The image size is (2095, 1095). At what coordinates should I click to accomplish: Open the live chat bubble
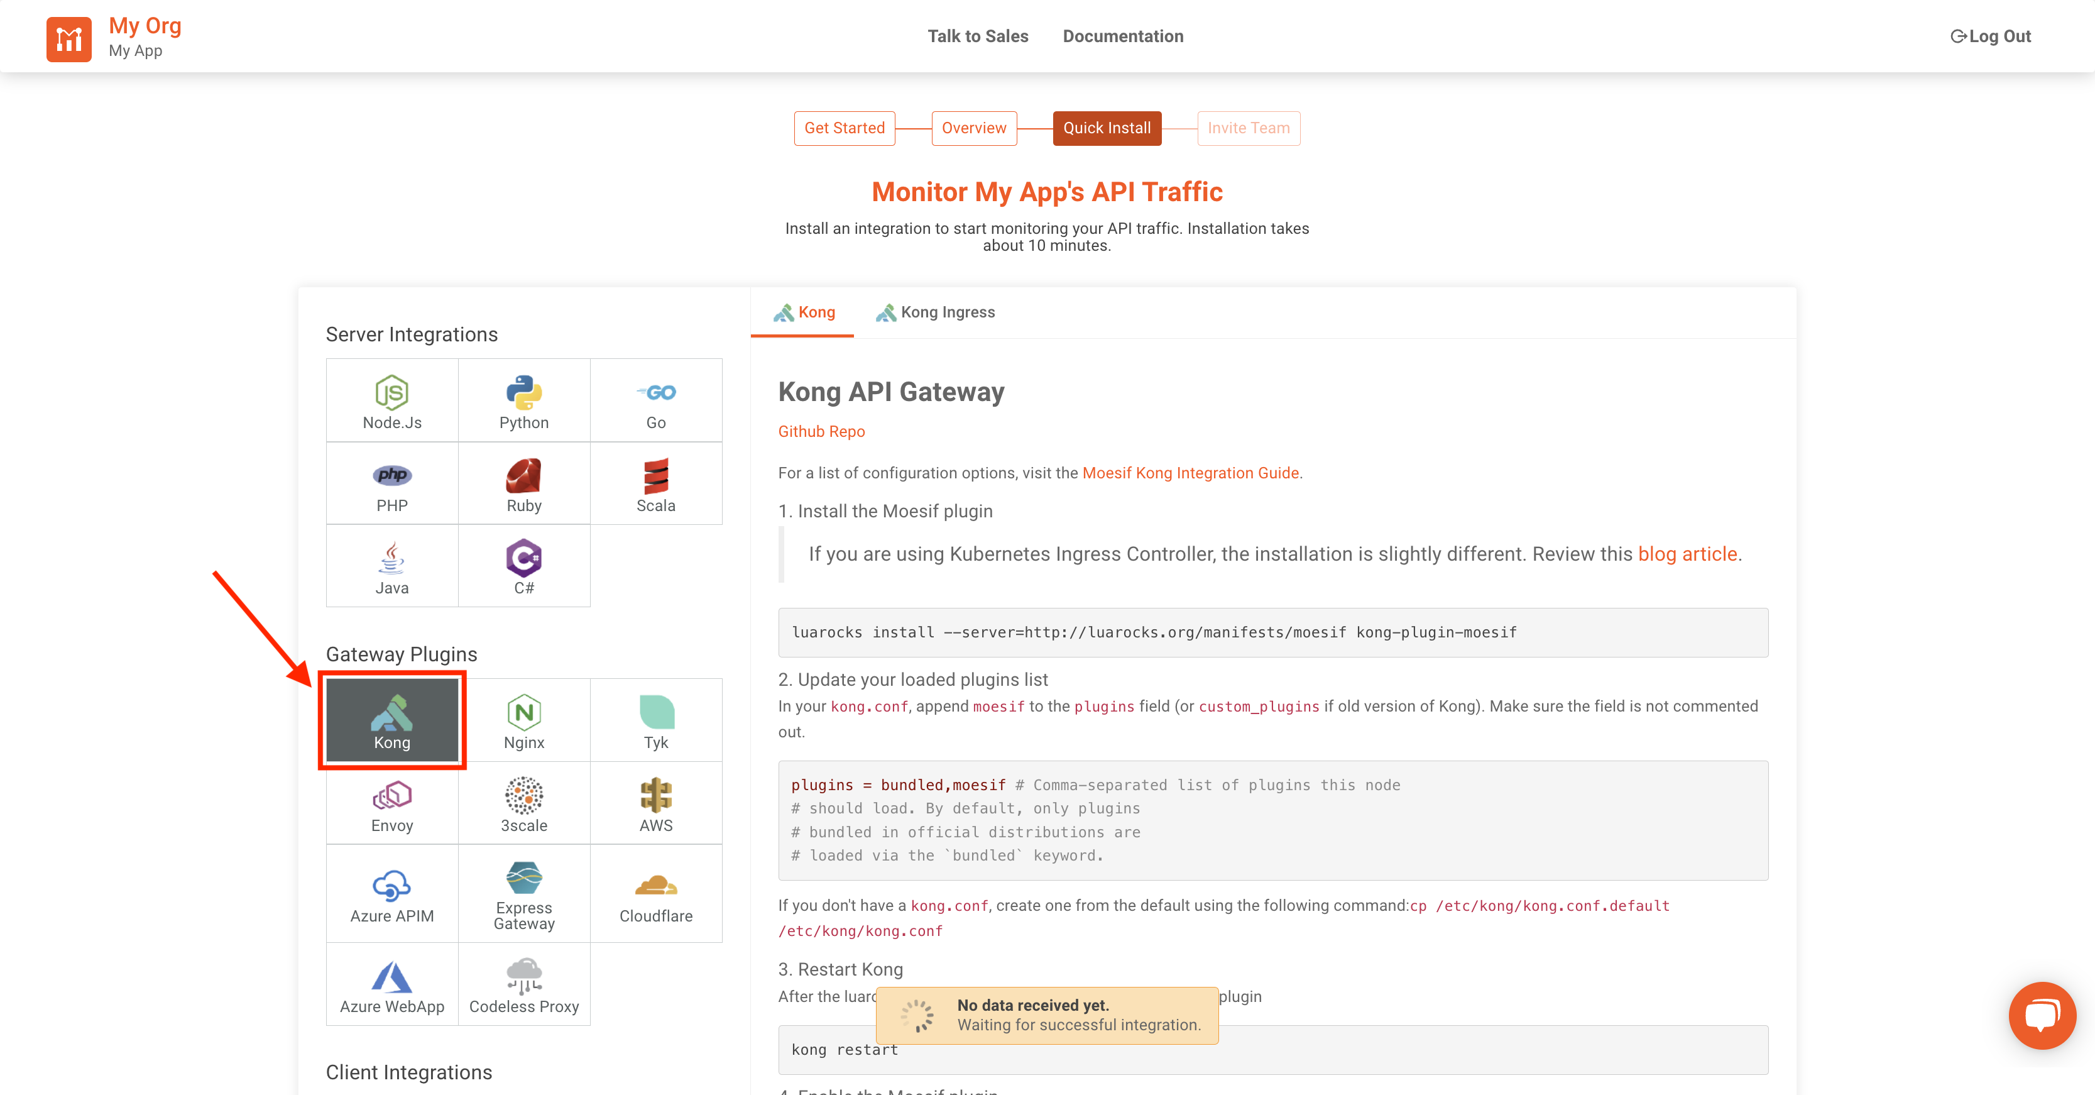pyautogui.click(x=2042, y=1015)
